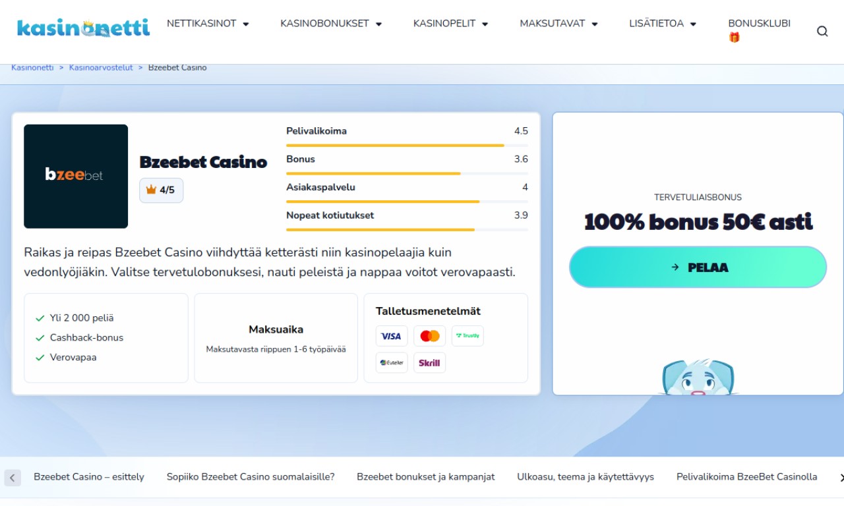Click Bzeebet Casino breadcrumb text

tap(177, 68)
